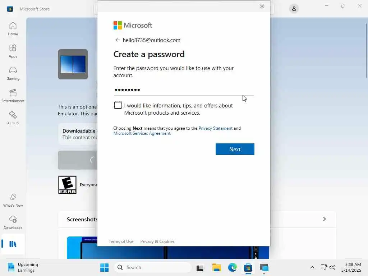This screenshot has height=276, width=368.
Task: Tick the Microsoft offers and tips checkbox
Action: pyautogui.click(x=118, y=105)
